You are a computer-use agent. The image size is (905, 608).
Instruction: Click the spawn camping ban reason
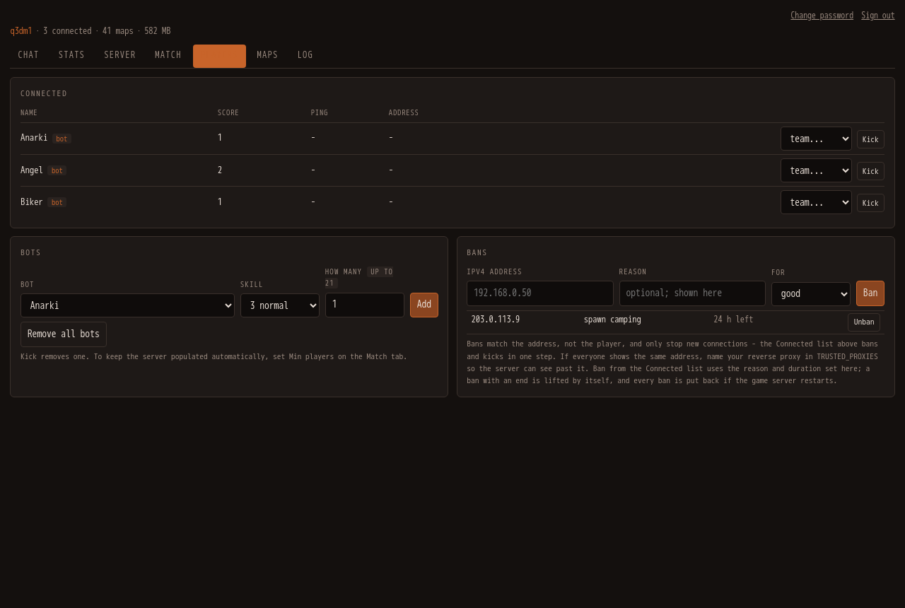click(x=612, y=320)
